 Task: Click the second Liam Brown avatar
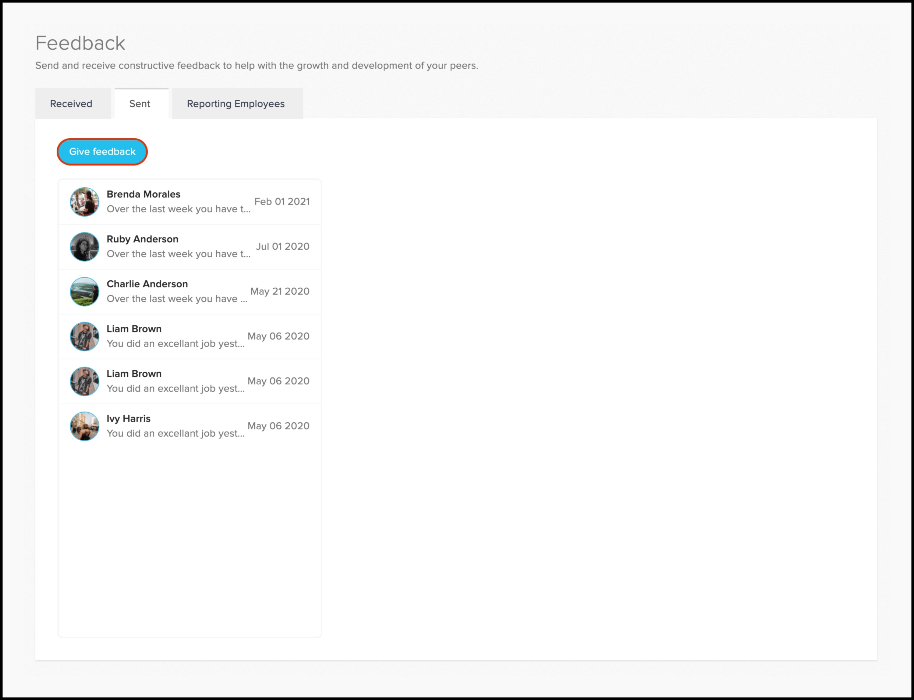click(x=85, y=381)
